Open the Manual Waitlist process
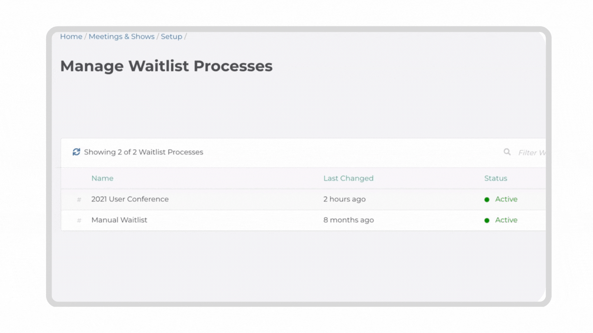This screenshot has width=593, height=333. [x=119, y=220]
